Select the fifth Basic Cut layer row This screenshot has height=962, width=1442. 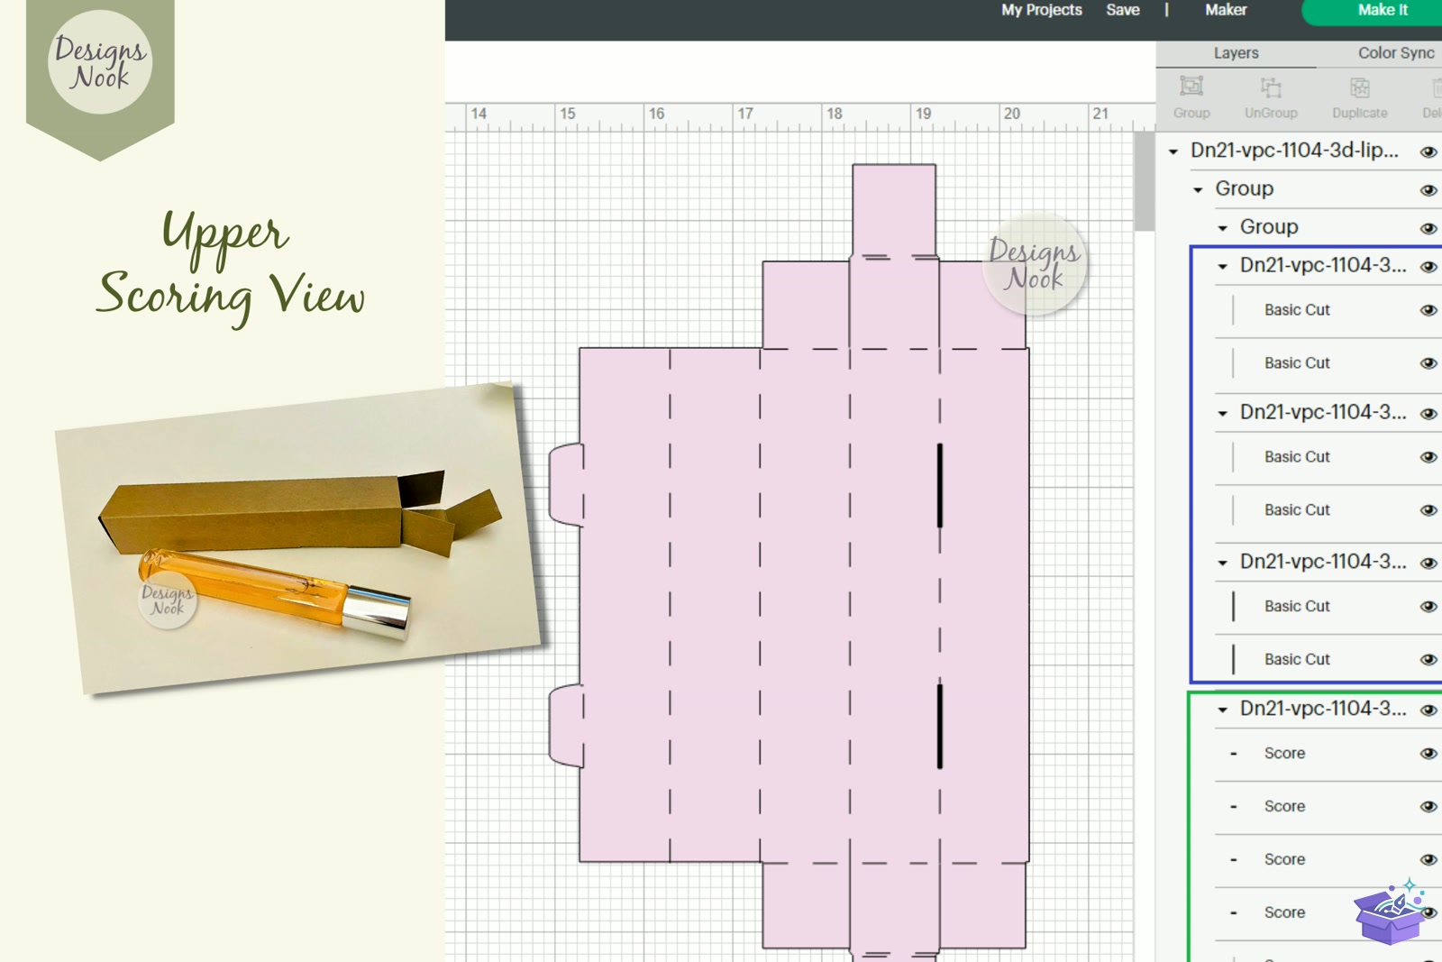(x=1328, y=607)
